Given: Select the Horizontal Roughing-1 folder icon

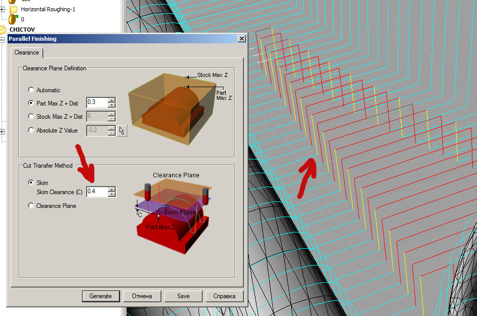Looking at the screenshot, I should point(14,9).
